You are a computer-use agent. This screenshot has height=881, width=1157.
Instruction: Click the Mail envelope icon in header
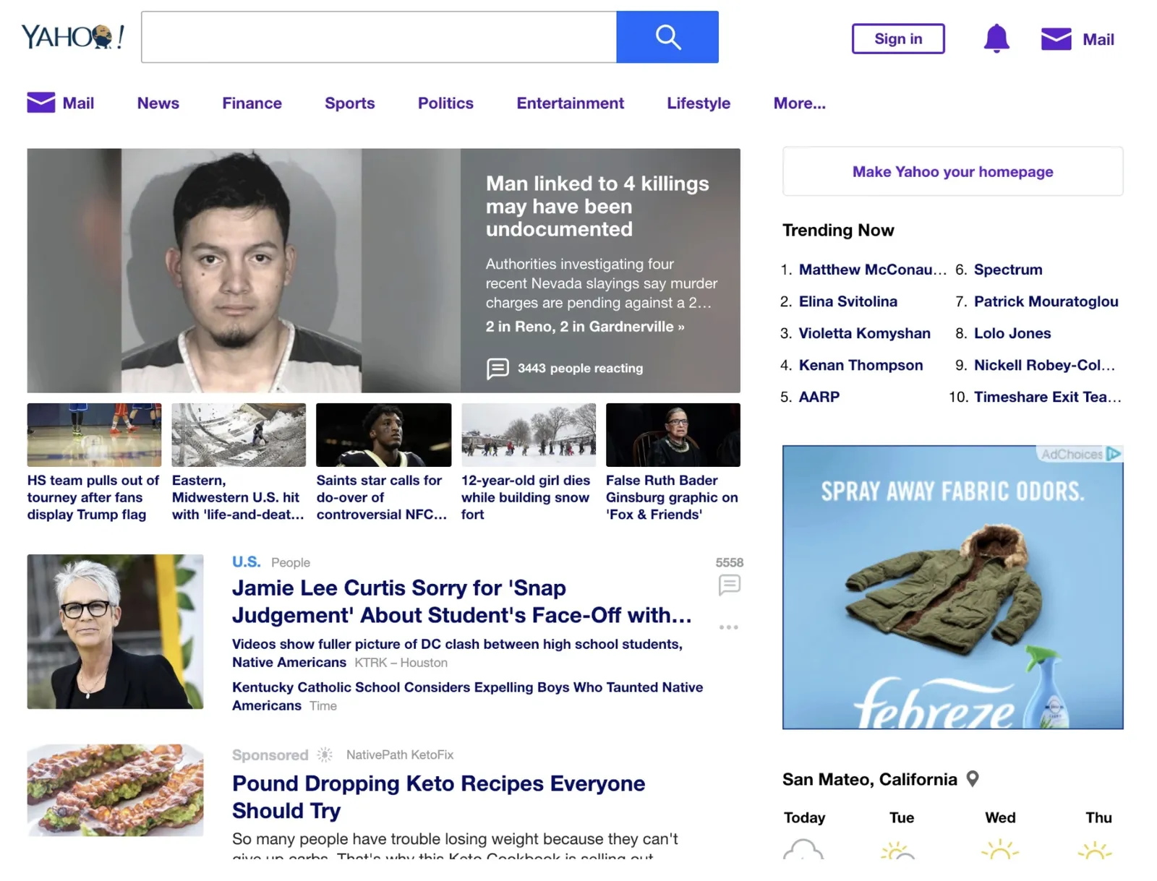point(1056,39)
